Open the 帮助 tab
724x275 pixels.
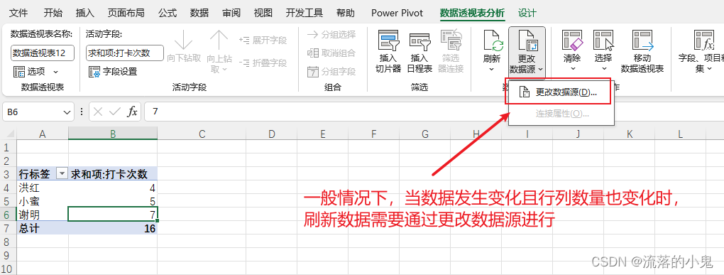tap(346, 13)
